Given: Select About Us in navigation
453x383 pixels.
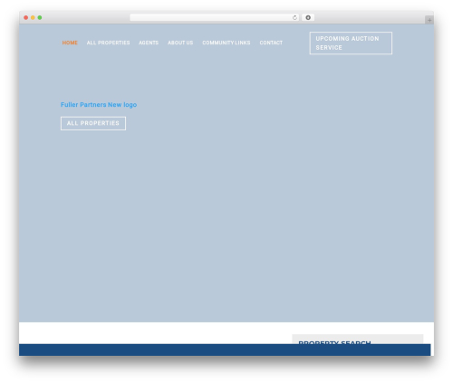Looking at the screenshot, I should click(180, 43).
